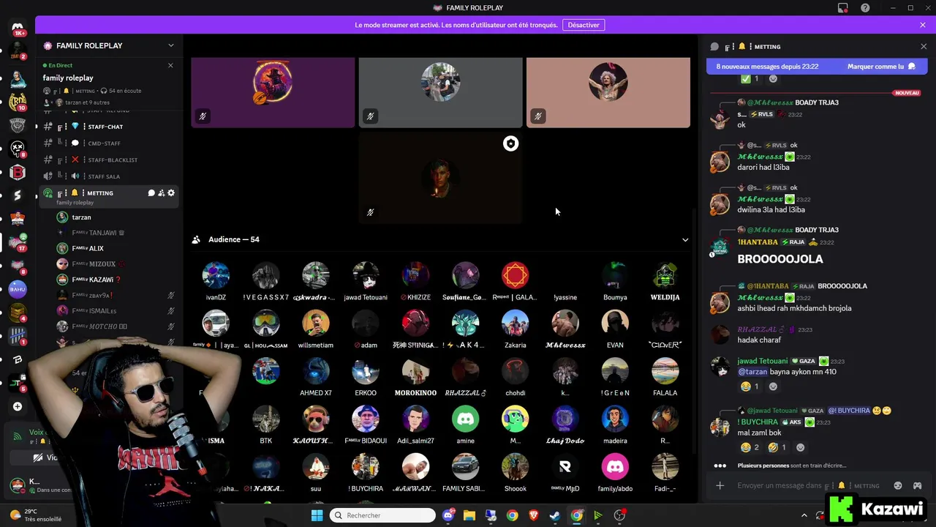Click the Add a Server plus icon
The image size is (936, 527).
click(18, 406)
